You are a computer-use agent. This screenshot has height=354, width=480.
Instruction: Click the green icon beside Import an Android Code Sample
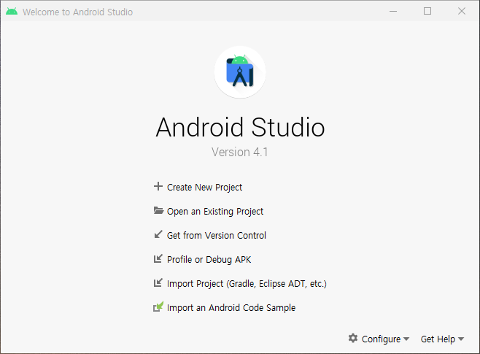(158, 307)
